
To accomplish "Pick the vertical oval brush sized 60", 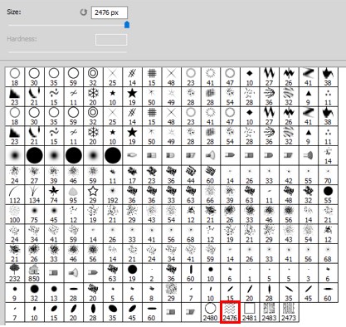I will click(x=191, y=273).
